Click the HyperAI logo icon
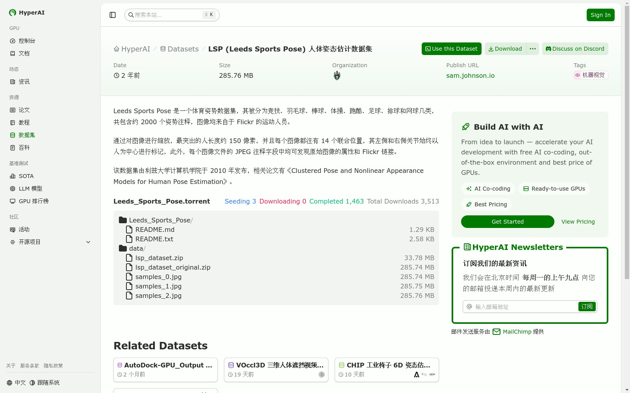The width and height of the screenshot is (630, 393). click(x=13, y=13)
